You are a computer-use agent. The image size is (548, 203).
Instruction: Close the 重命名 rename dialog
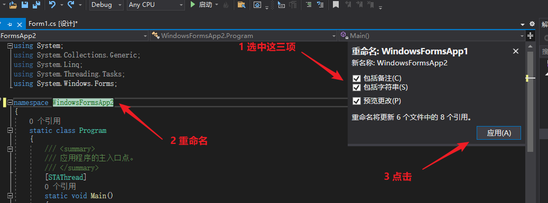click(x=515, y=51)
